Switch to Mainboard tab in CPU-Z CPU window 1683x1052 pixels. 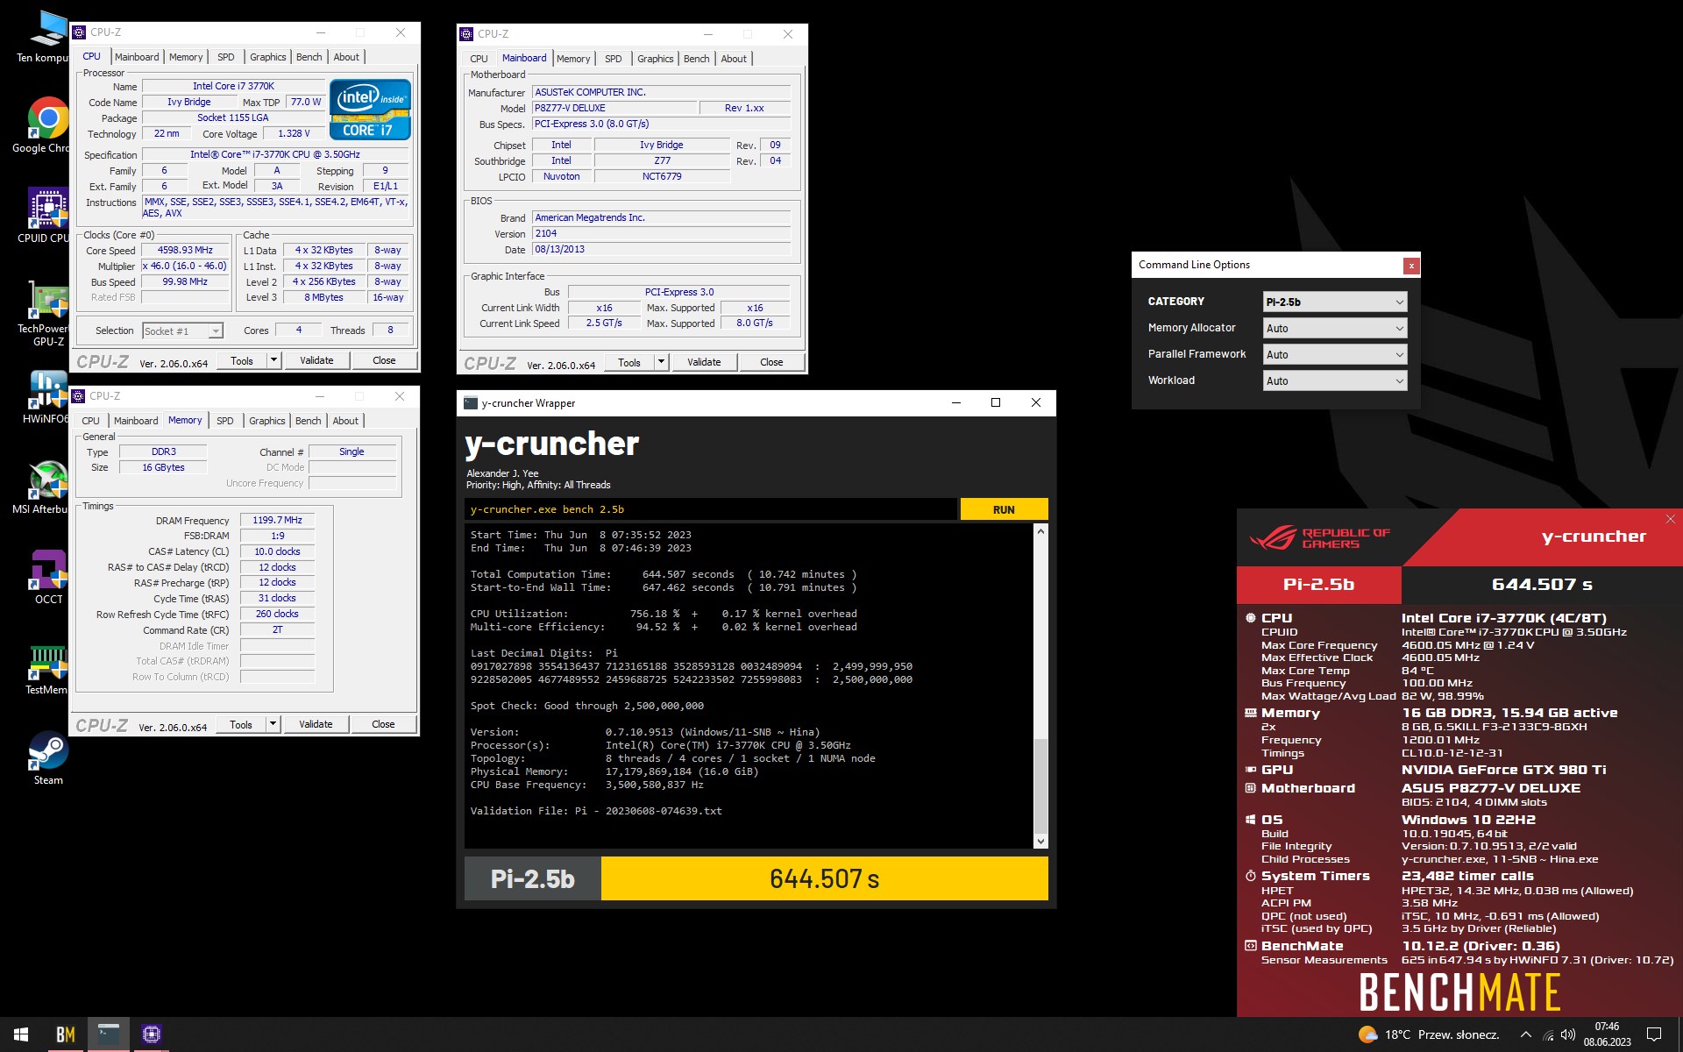pos(137,57)
